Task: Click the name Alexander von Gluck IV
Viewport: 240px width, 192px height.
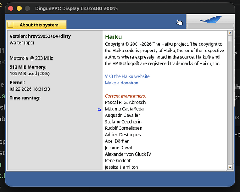Action: pos(128,154)
